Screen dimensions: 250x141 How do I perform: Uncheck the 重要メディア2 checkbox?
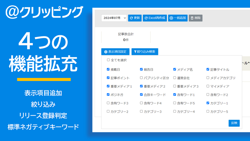point(141,86)
